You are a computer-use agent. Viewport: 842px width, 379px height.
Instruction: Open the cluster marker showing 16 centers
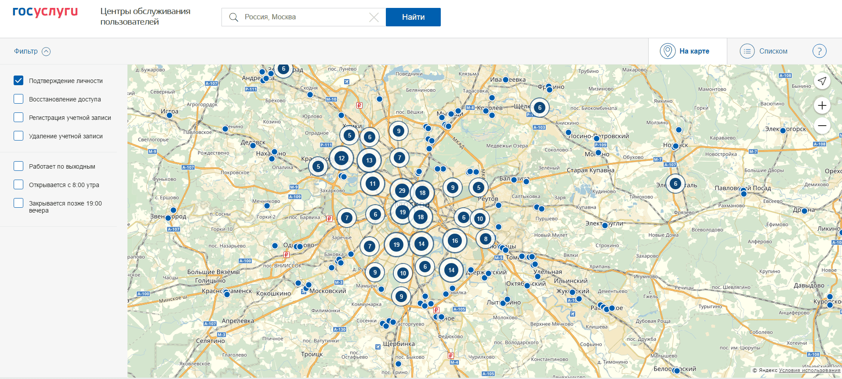454,241
